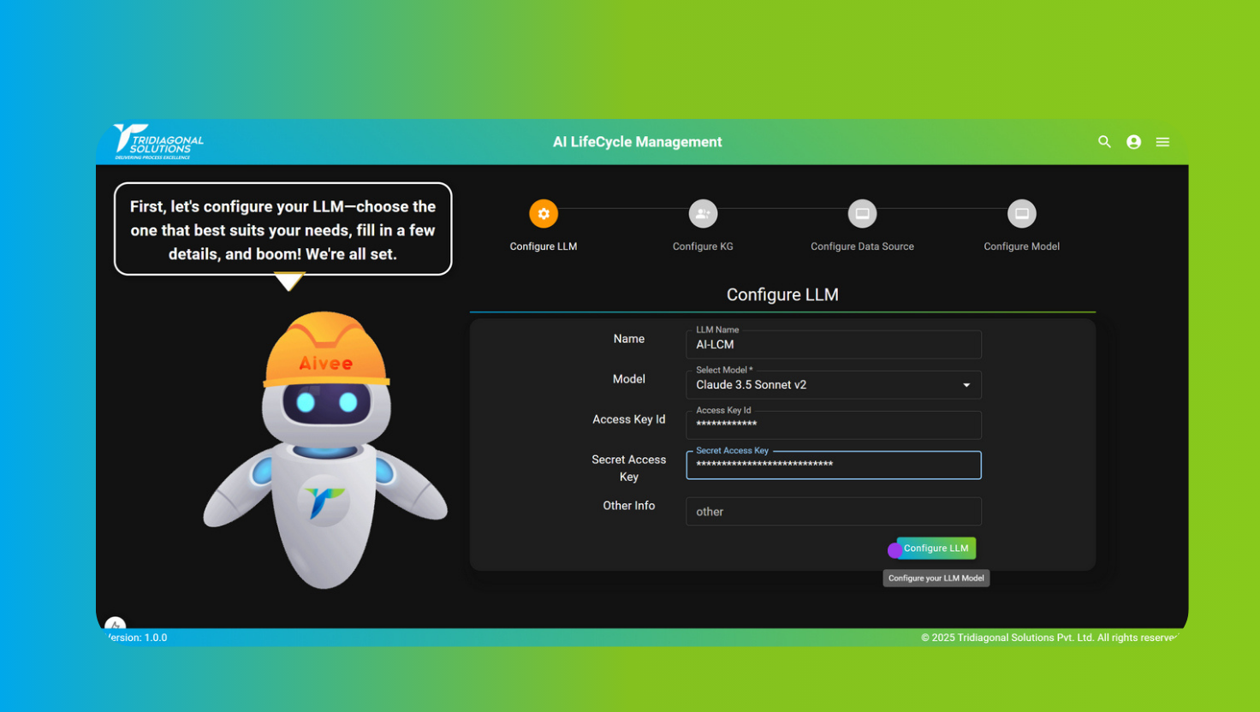
Task: Select the Configure KG step circle icon
Action: coord(703,214)
